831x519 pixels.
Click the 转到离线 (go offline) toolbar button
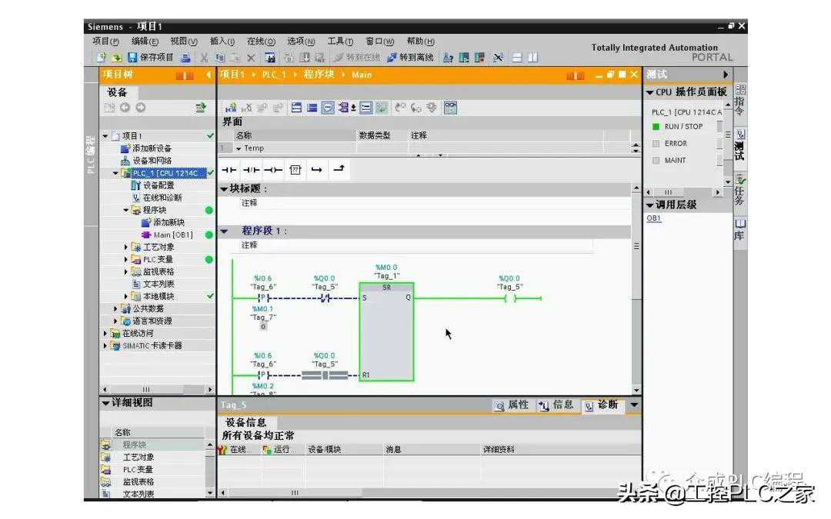click(411, 58)
